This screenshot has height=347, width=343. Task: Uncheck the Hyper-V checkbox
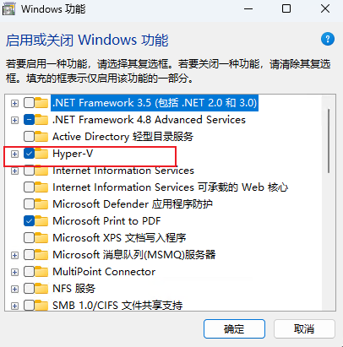[x=29, y=154]
